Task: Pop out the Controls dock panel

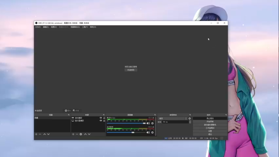Action: tap(226, 115)
